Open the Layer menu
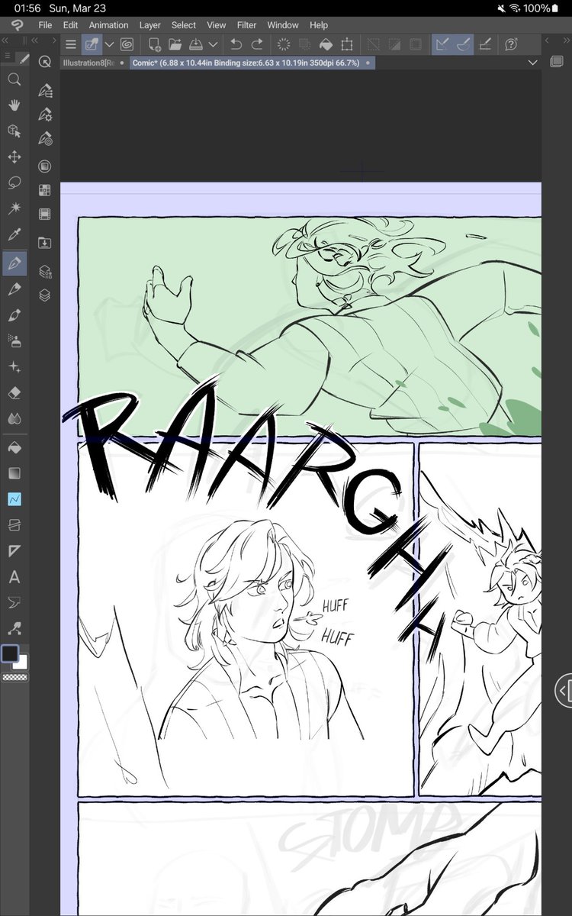 point(150,25)
